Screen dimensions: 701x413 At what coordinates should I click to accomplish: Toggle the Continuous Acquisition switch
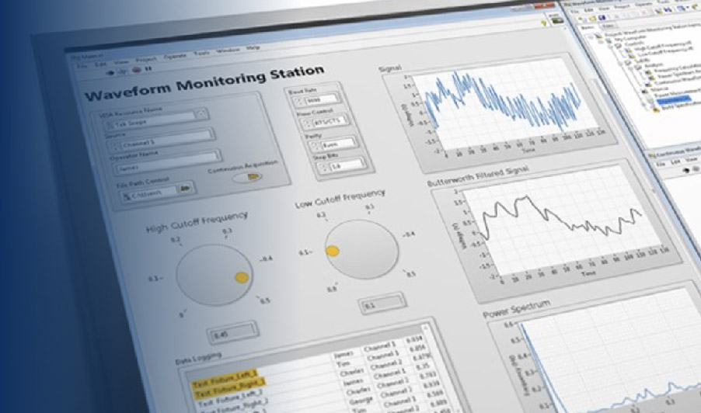247,177
